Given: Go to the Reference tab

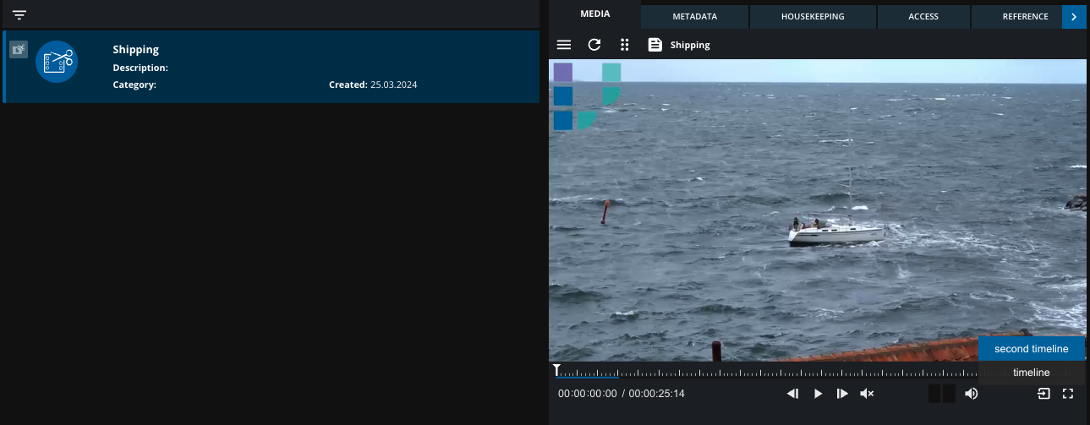Looking at the screenshot, I should 1025,17.
